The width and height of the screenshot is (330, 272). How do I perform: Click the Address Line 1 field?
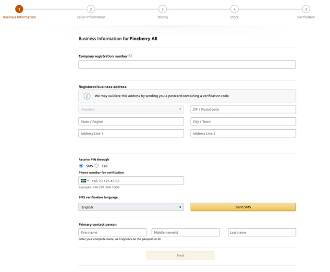pos(131,134)
